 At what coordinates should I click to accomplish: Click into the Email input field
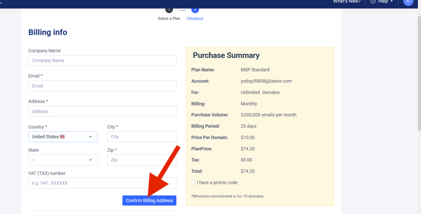[102, 86]
